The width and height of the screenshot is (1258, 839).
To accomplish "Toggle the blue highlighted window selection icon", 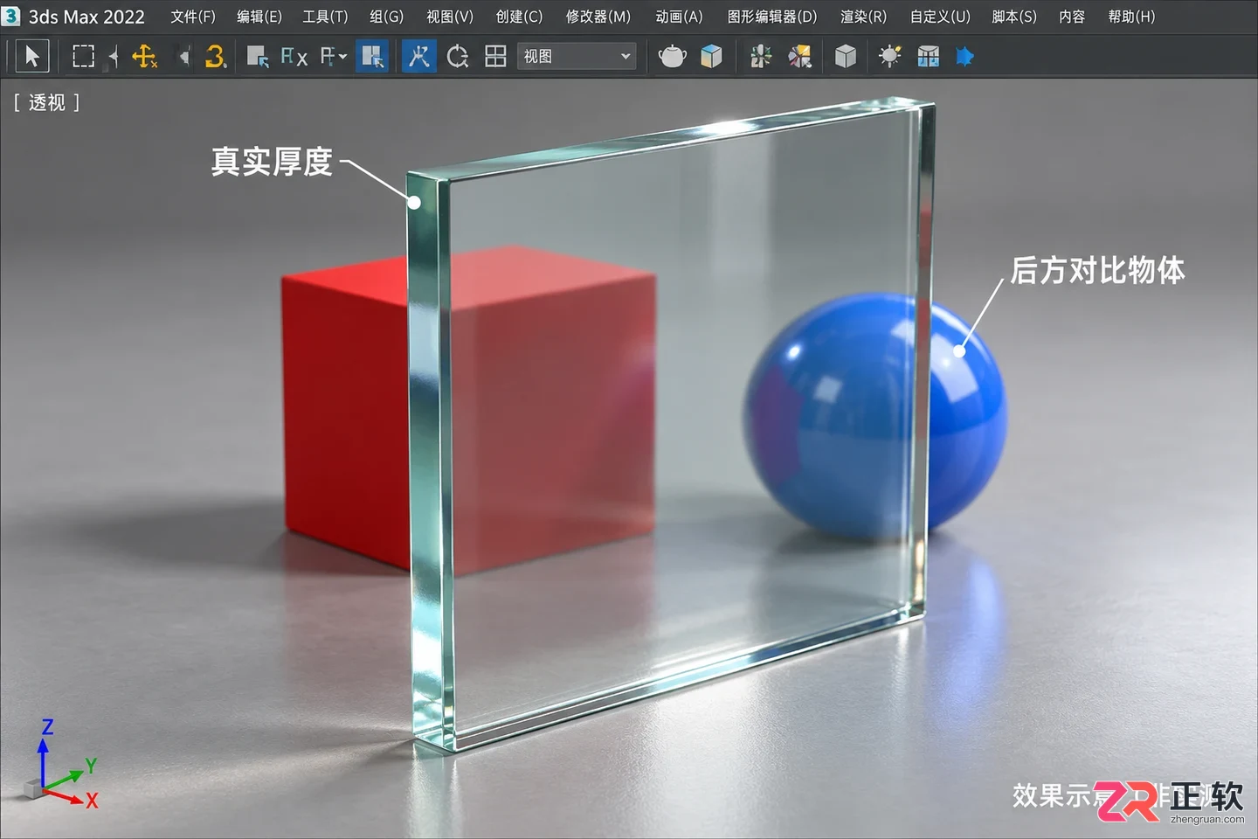I will (372, 57).
